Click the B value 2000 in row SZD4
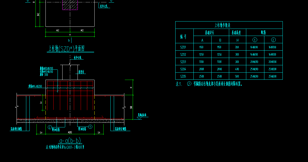 [x=219, y=69]
